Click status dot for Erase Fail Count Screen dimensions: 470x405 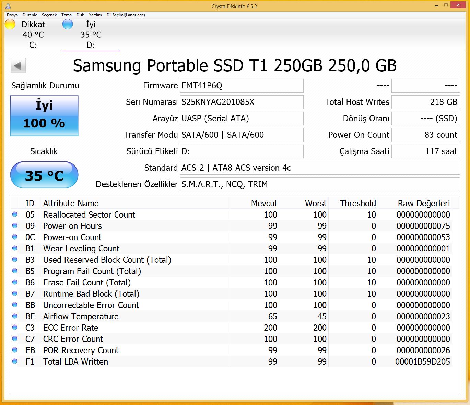click(15, 282)
